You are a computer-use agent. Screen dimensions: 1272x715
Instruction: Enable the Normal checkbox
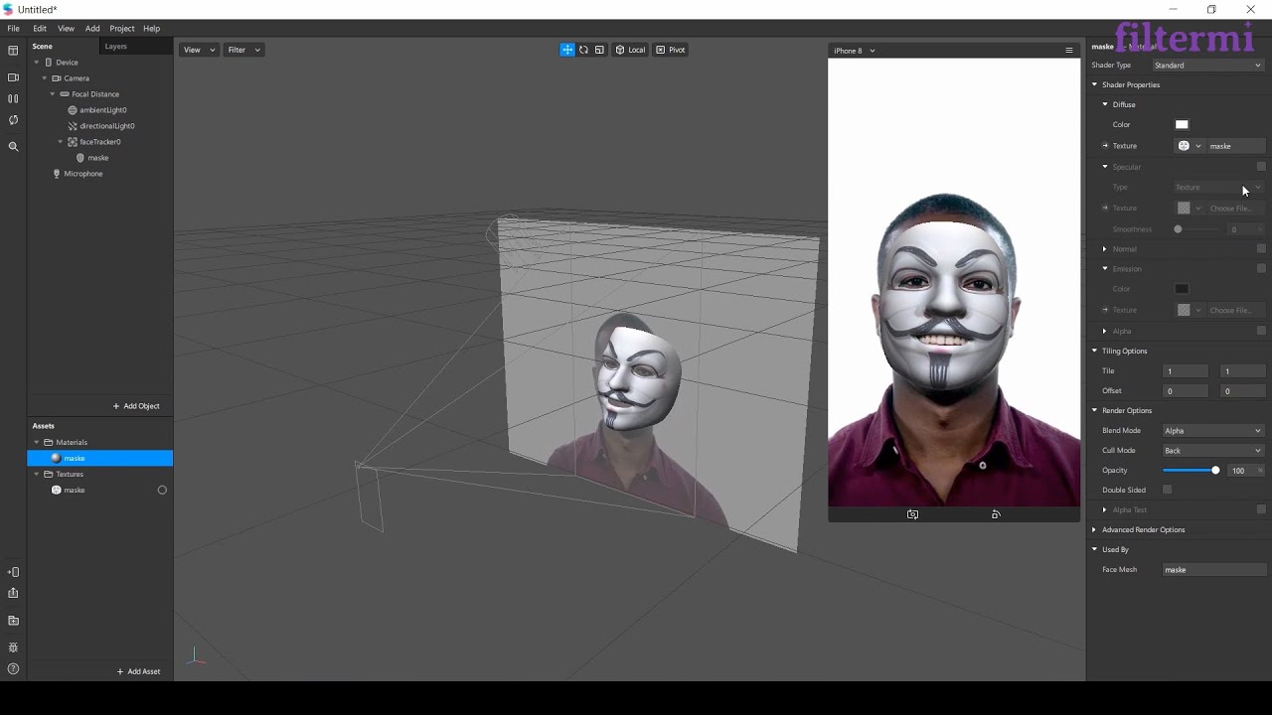click(x=1261, y=249)
